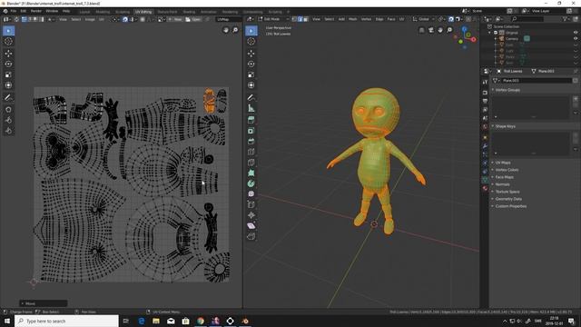Select the Extrude Region tool
581x327 pixels.
pyautogui.click(x=251, y=120)
